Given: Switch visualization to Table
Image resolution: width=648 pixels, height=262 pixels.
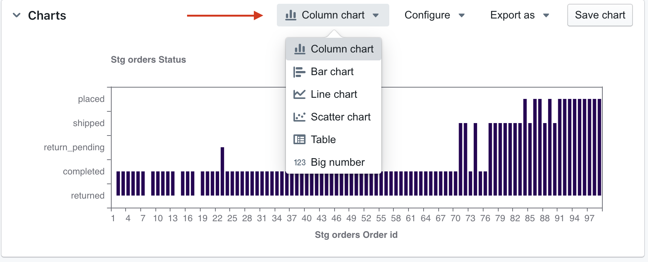Looking at the screenshot, I should [x=323, y=140].
